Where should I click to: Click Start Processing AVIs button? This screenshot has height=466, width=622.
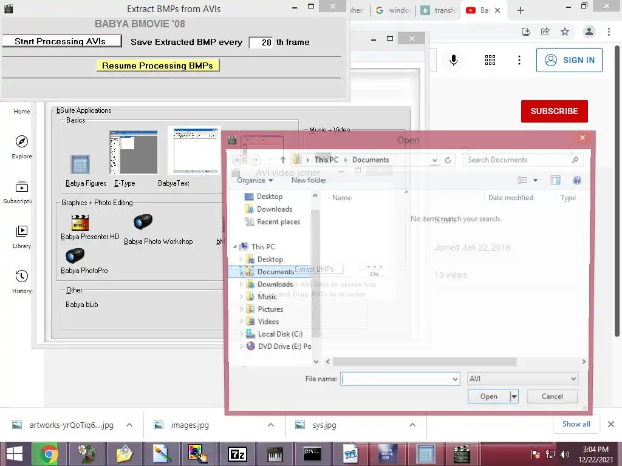pos(62,41)
